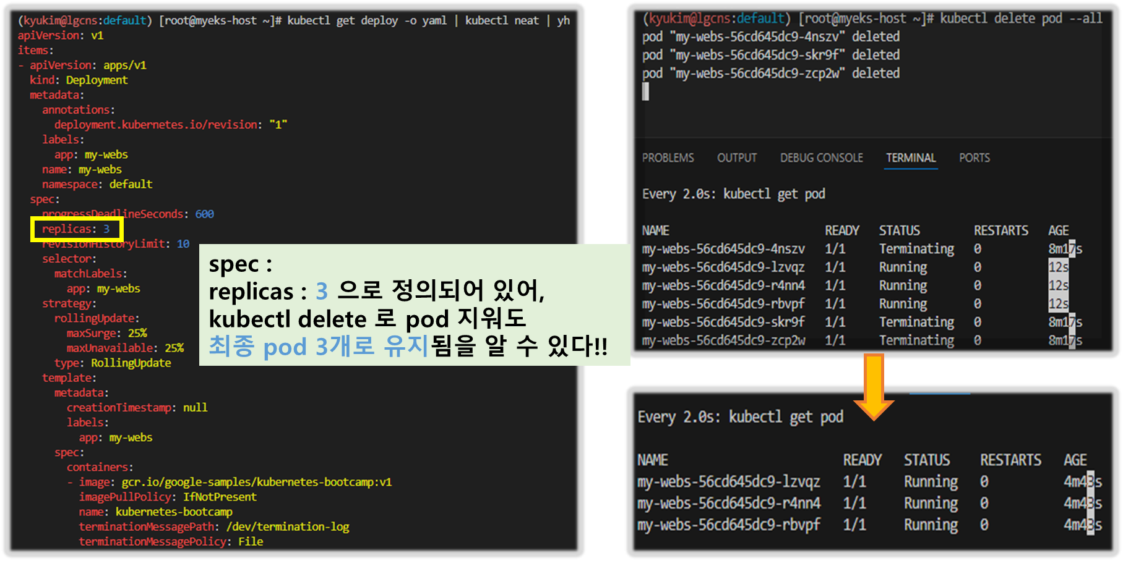Click the 12s row my-webs-56cd645dc9-r4nn4
1123x561 pixels.
[856, 285]
